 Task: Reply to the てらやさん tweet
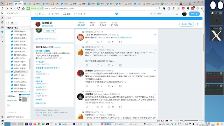pyautogui.click(x=87, y=42)
